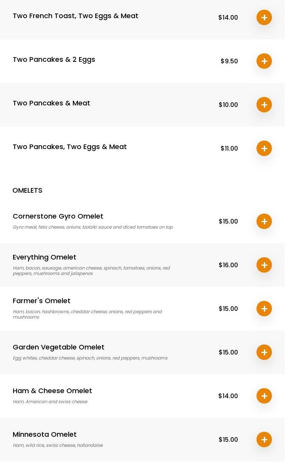This screenshot has height=475, width=297.
Task: Open the Cornerstone Gyro Omelet item
Action: click(x=58, y=216)
